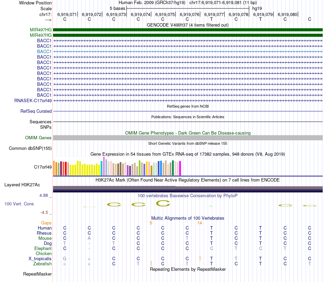Viewport: 323px width, 282px height.
Task: Click the RefSeq Curated track label
Action: click(36, 111)
